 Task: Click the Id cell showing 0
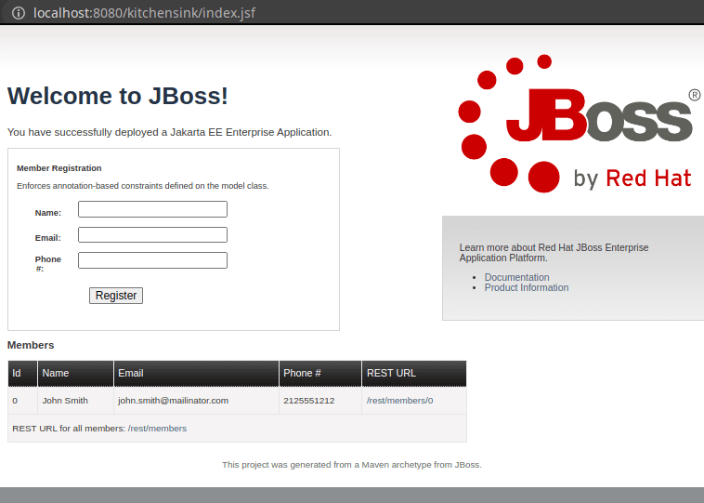(x=22, y=401)
